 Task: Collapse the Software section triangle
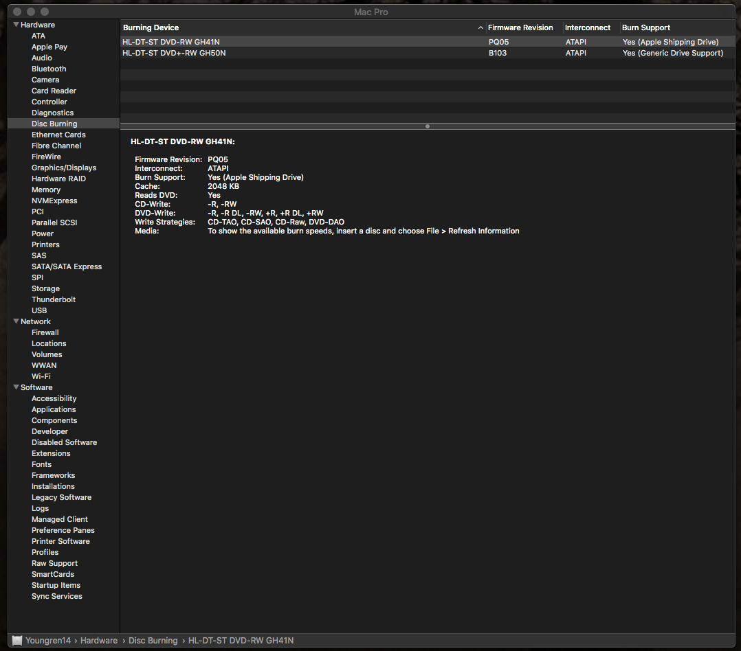click(16, 387)
